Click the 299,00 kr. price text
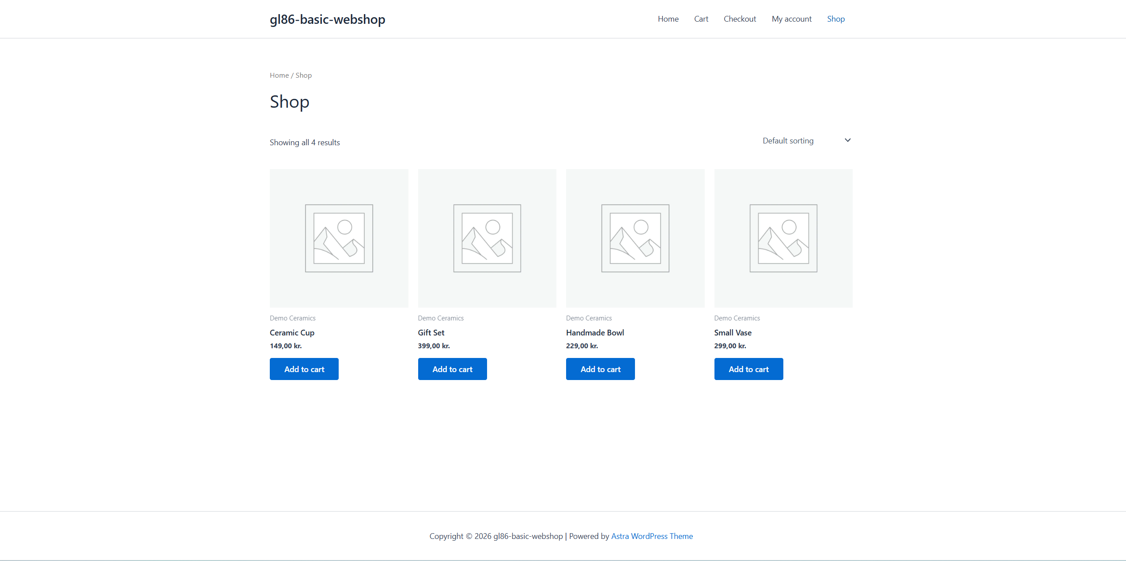1126x561 pixels. coord(730,346)
